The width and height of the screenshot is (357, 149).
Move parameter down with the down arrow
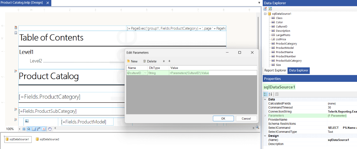tap(169, 61)
